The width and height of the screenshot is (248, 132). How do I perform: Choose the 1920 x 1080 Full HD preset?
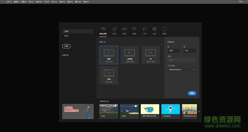coord(130,55)
